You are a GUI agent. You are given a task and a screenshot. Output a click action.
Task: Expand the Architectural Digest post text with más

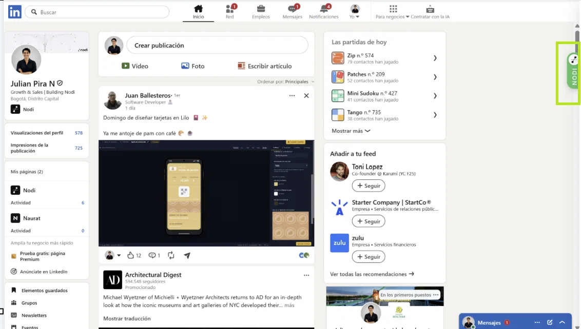click(x=289, y=305)
